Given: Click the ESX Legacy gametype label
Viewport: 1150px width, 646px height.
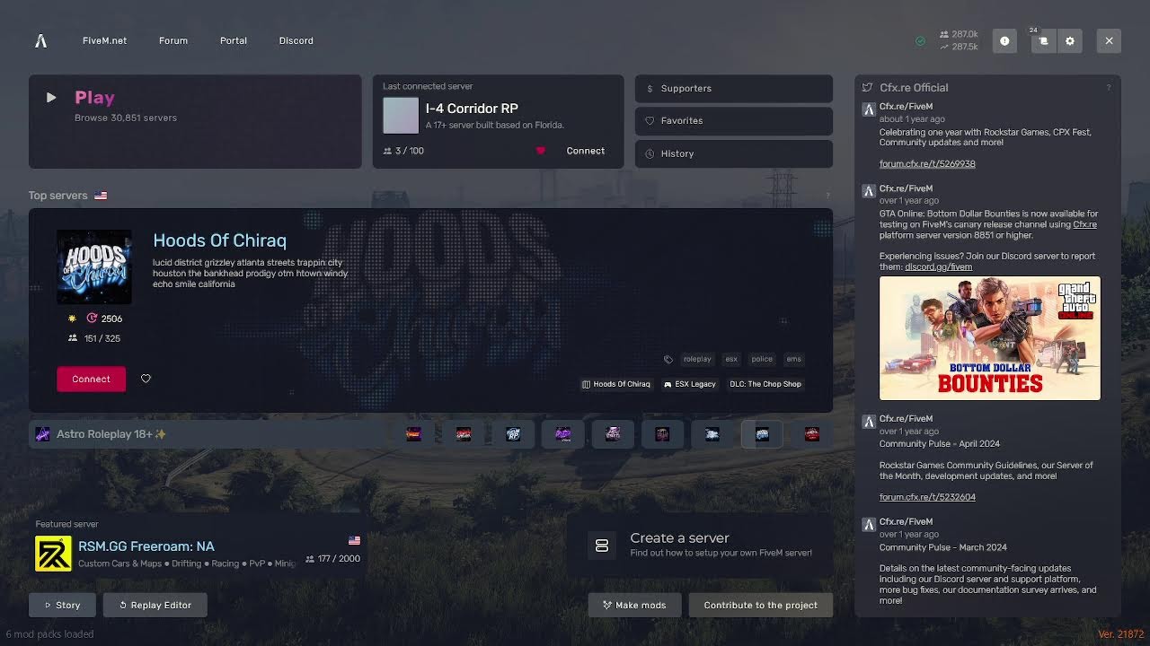Looking at the screenshot, I should (690, 384).
